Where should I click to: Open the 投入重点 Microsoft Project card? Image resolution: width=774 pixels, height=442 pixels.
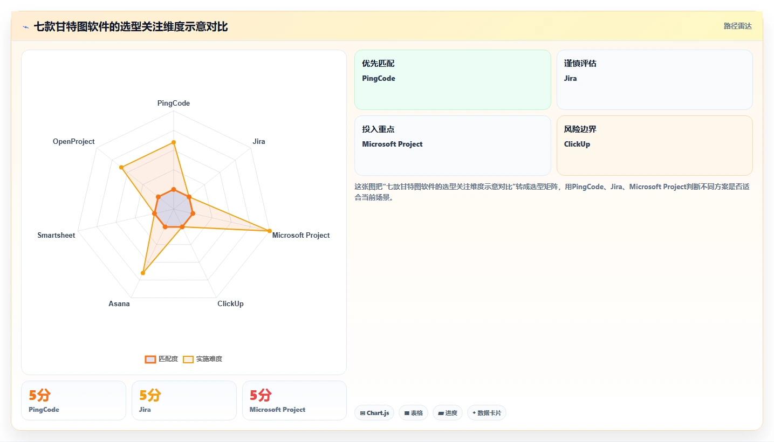tap(453, 146)
